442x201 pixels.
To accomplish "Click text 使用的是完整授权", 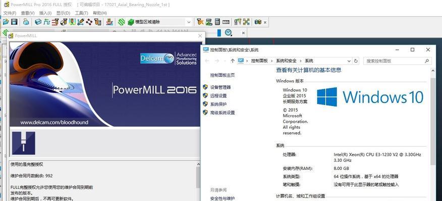I will click(x=27, y=164).
